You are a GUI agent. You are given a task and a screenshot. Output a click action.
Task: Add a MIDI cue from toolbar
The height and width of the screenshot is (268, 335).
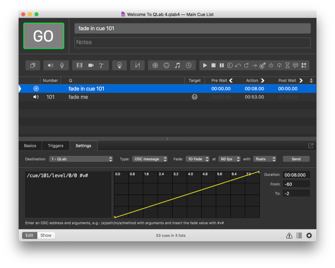(x=166, y=65)
